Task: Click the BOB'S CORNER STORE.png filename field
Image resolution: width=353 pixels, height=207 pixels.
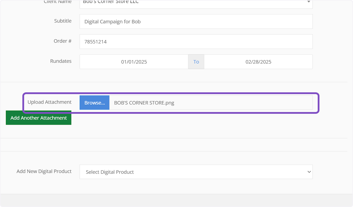Action: (211, 103)
